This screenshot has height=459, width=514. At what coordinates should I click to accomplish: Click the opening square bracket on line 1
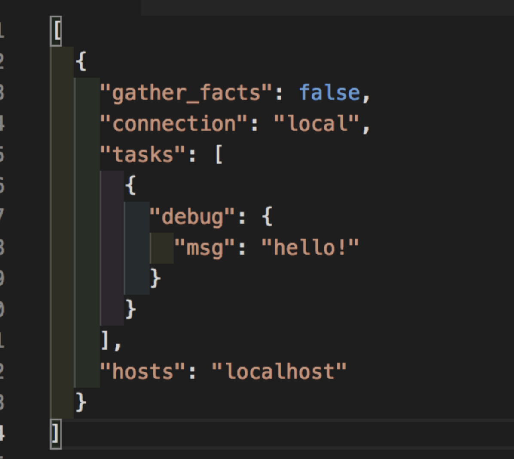click(56, 30)
